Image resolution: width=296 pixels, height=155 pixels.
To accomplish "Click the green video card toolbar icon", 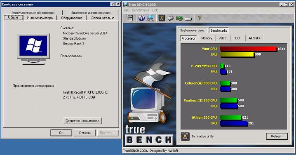I will point(179,18).
